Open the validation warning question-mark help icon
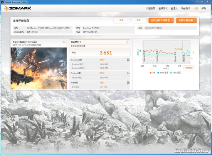This screenshot has width=212, height=155. (127, 42)
